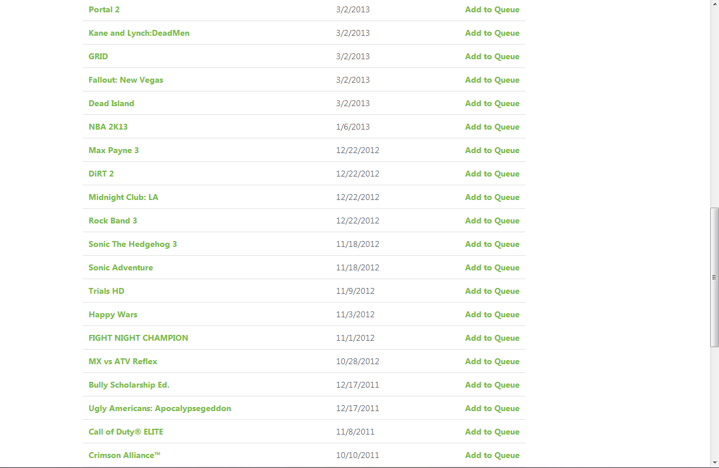The width and height of the screenshot is (719, 468).
Task: Add Max Payne 3 to queue
Action: tap(492, 150)
